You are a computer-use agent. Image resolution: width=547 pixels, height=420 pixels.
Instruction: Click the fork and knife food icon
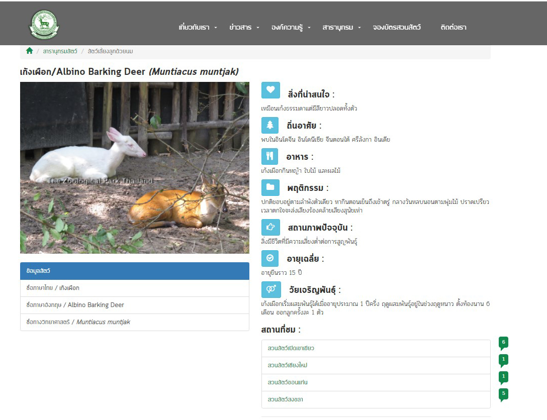[x=270, y=156]
